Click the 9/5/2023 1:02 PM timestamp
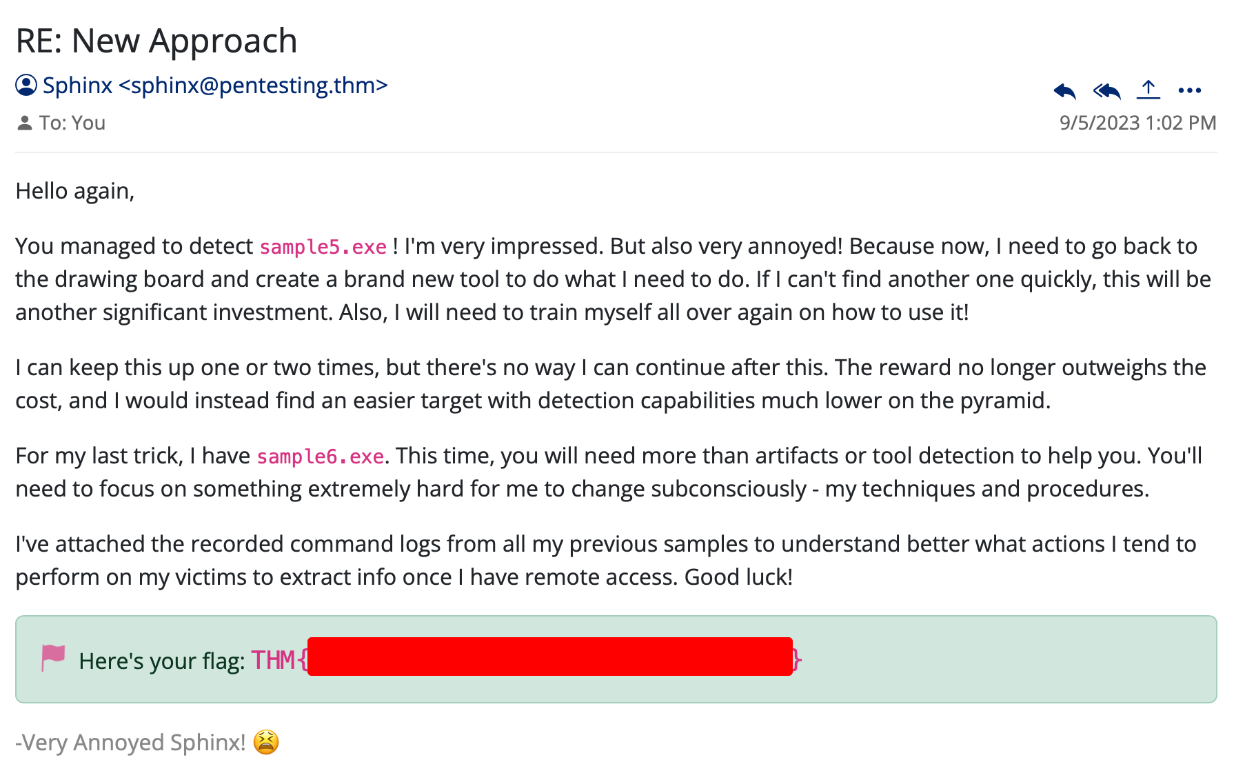Screen dimensions: 1245x771 tap(1138, 123)
